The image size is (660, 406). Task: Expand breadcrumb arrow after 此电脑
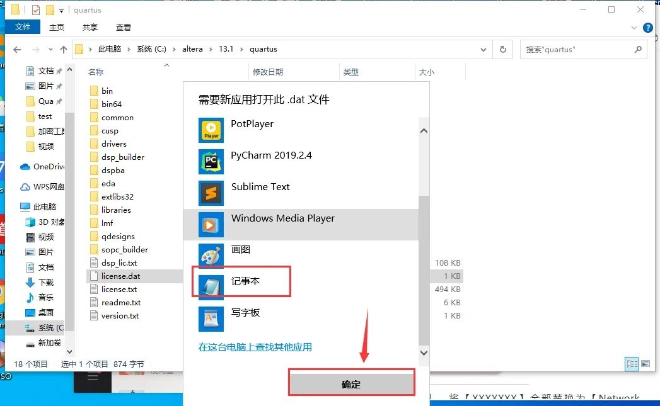[129, 49]
